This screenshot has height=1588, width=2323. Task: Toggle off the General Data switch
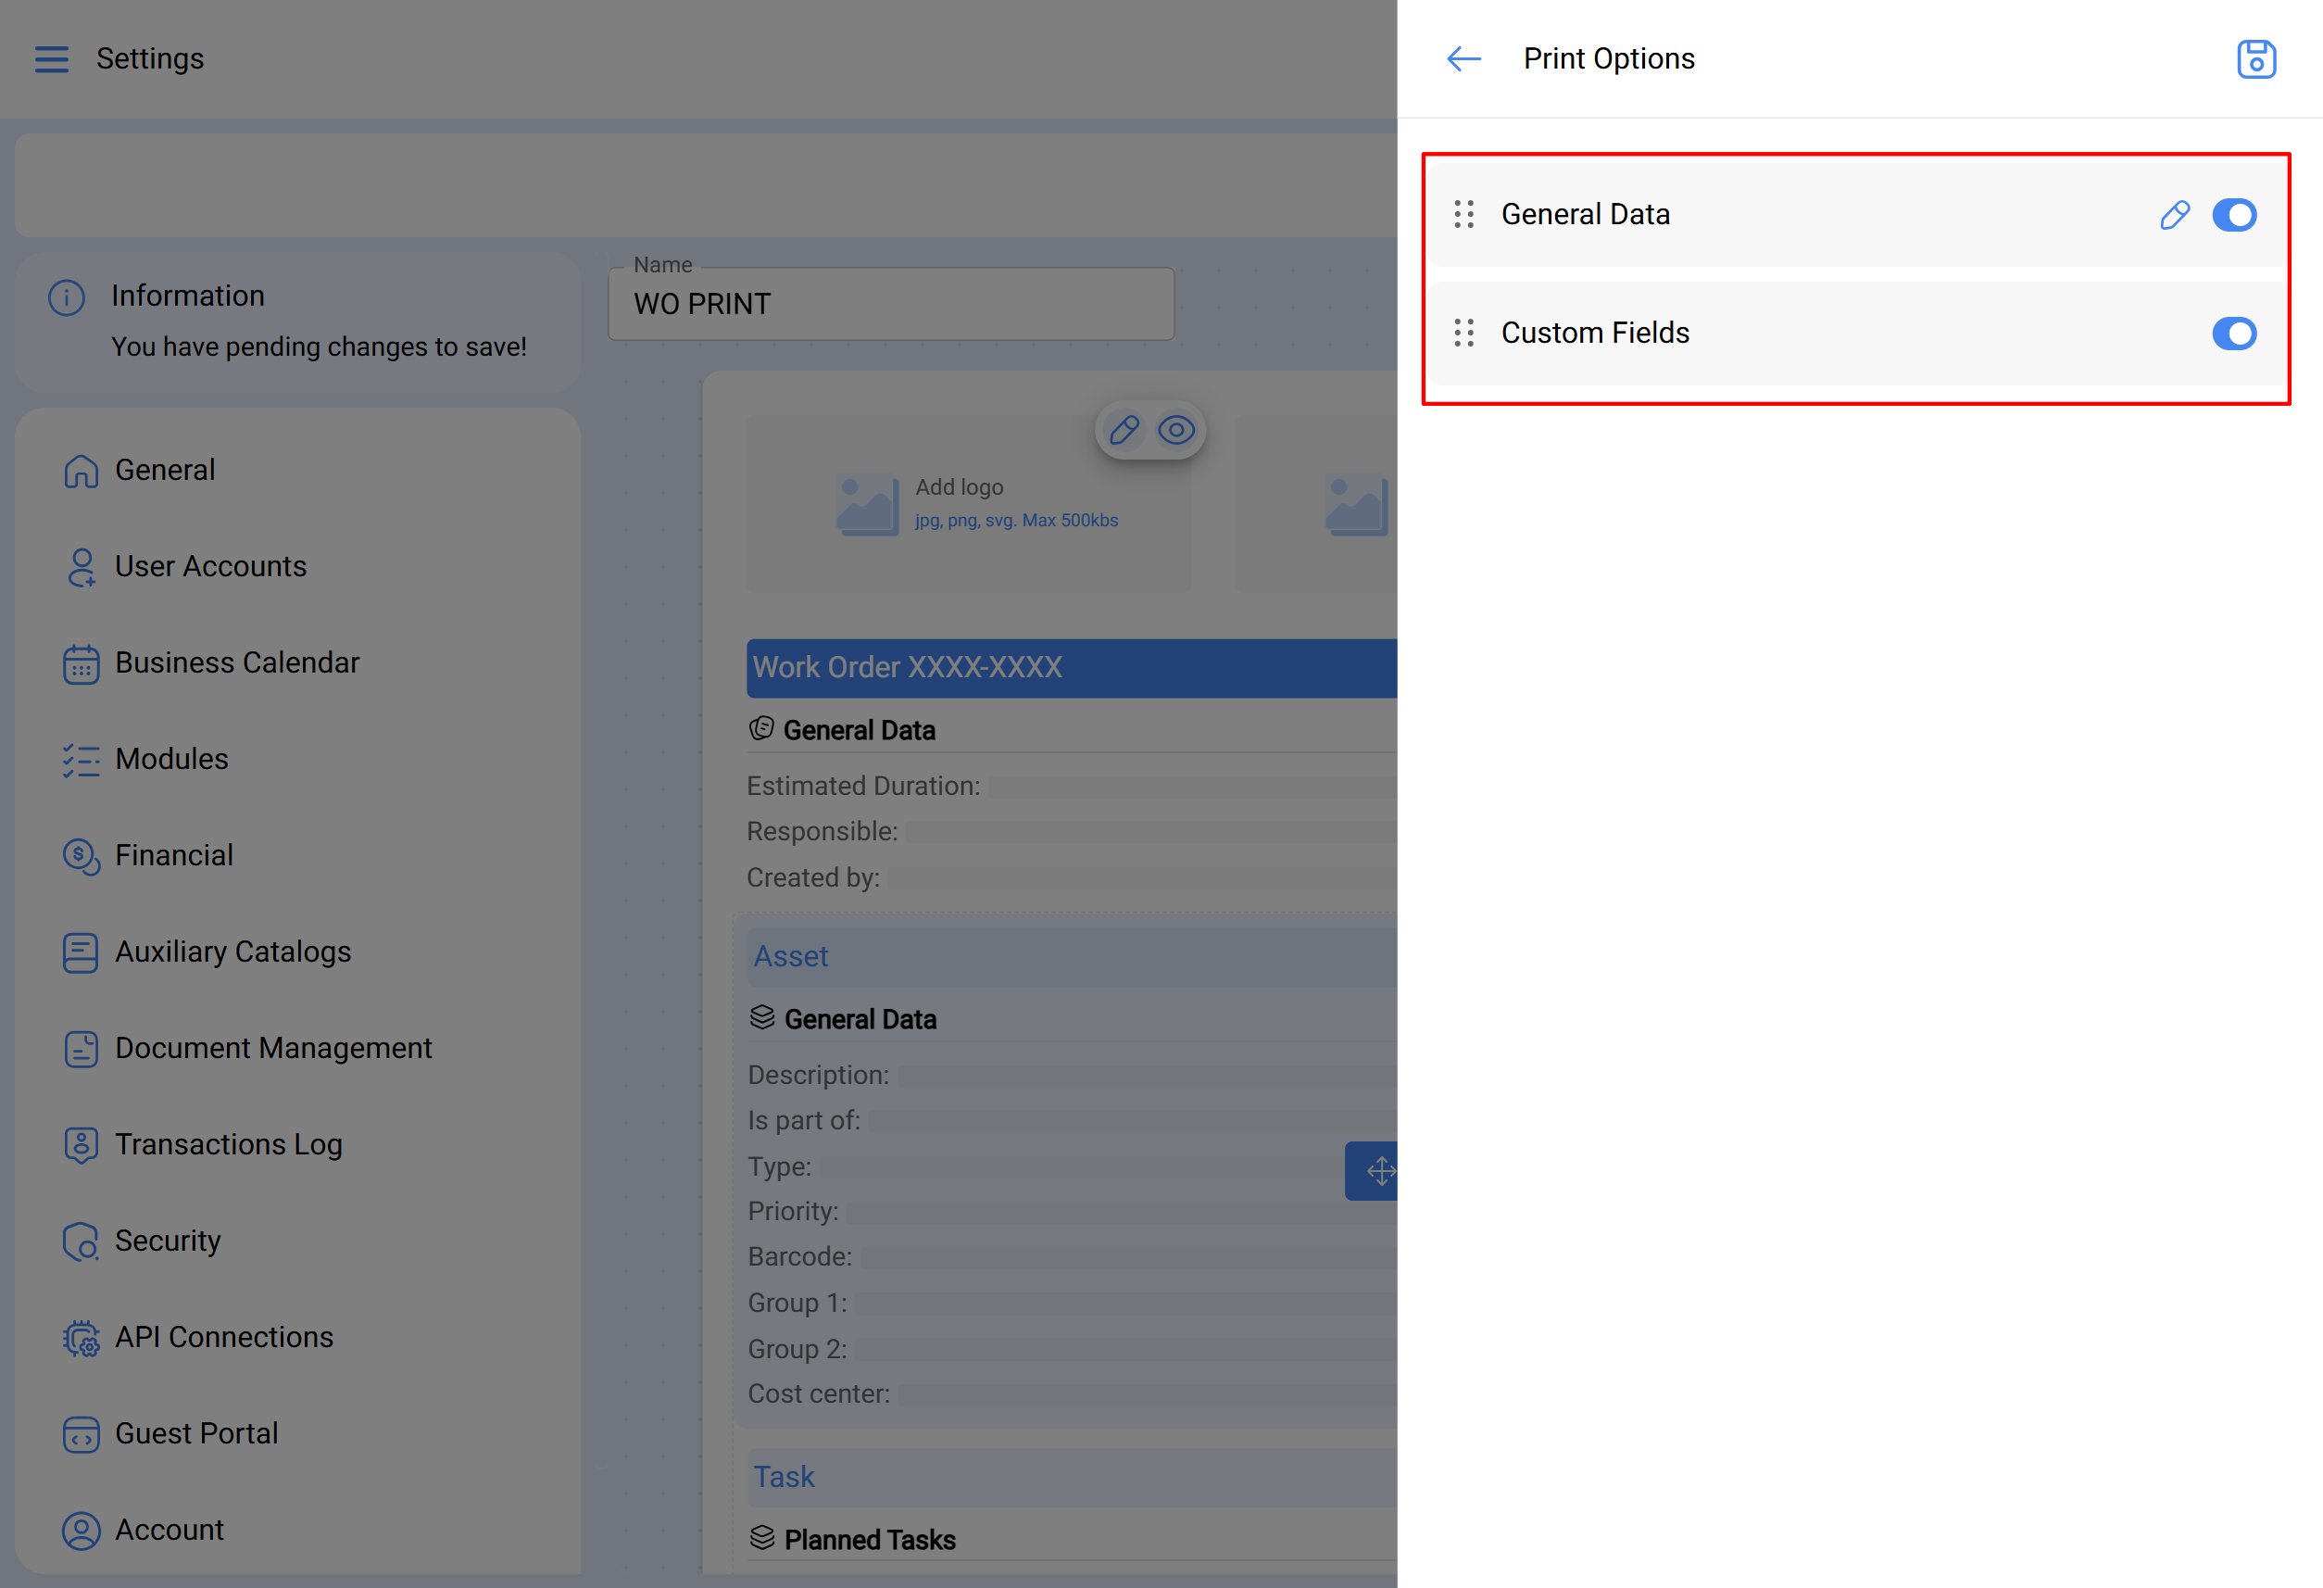pyautogui.click(x=2233, y=215)
